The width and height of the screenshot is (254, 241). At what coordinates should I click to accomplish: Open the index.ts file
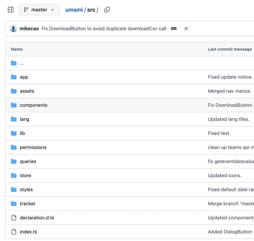28,232
